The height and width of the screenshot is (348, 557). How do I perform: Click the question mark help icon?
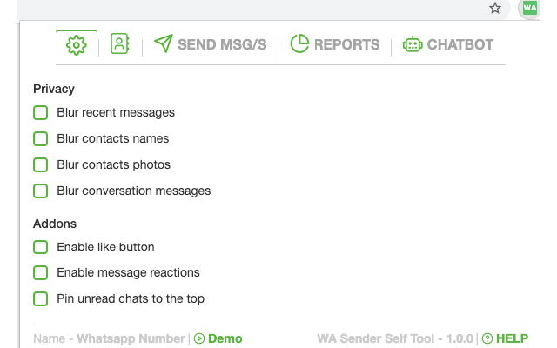[487, 338]
